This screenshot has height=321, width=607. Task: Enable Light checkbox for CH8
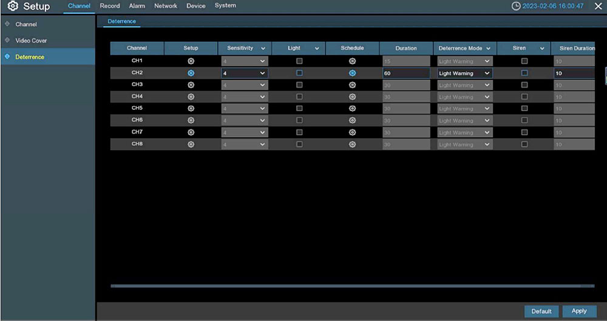point(299,144)
